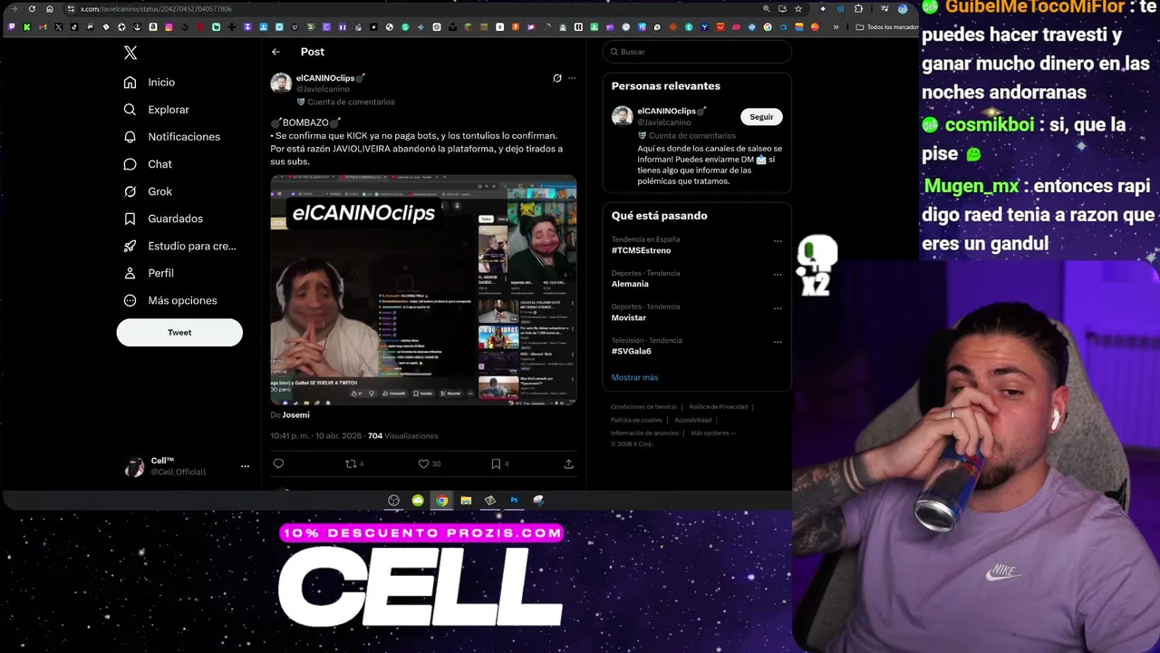This screenshot has width=1160, height=653.
Task: Click the 704 Visualizaciones text
Action: 402,436
